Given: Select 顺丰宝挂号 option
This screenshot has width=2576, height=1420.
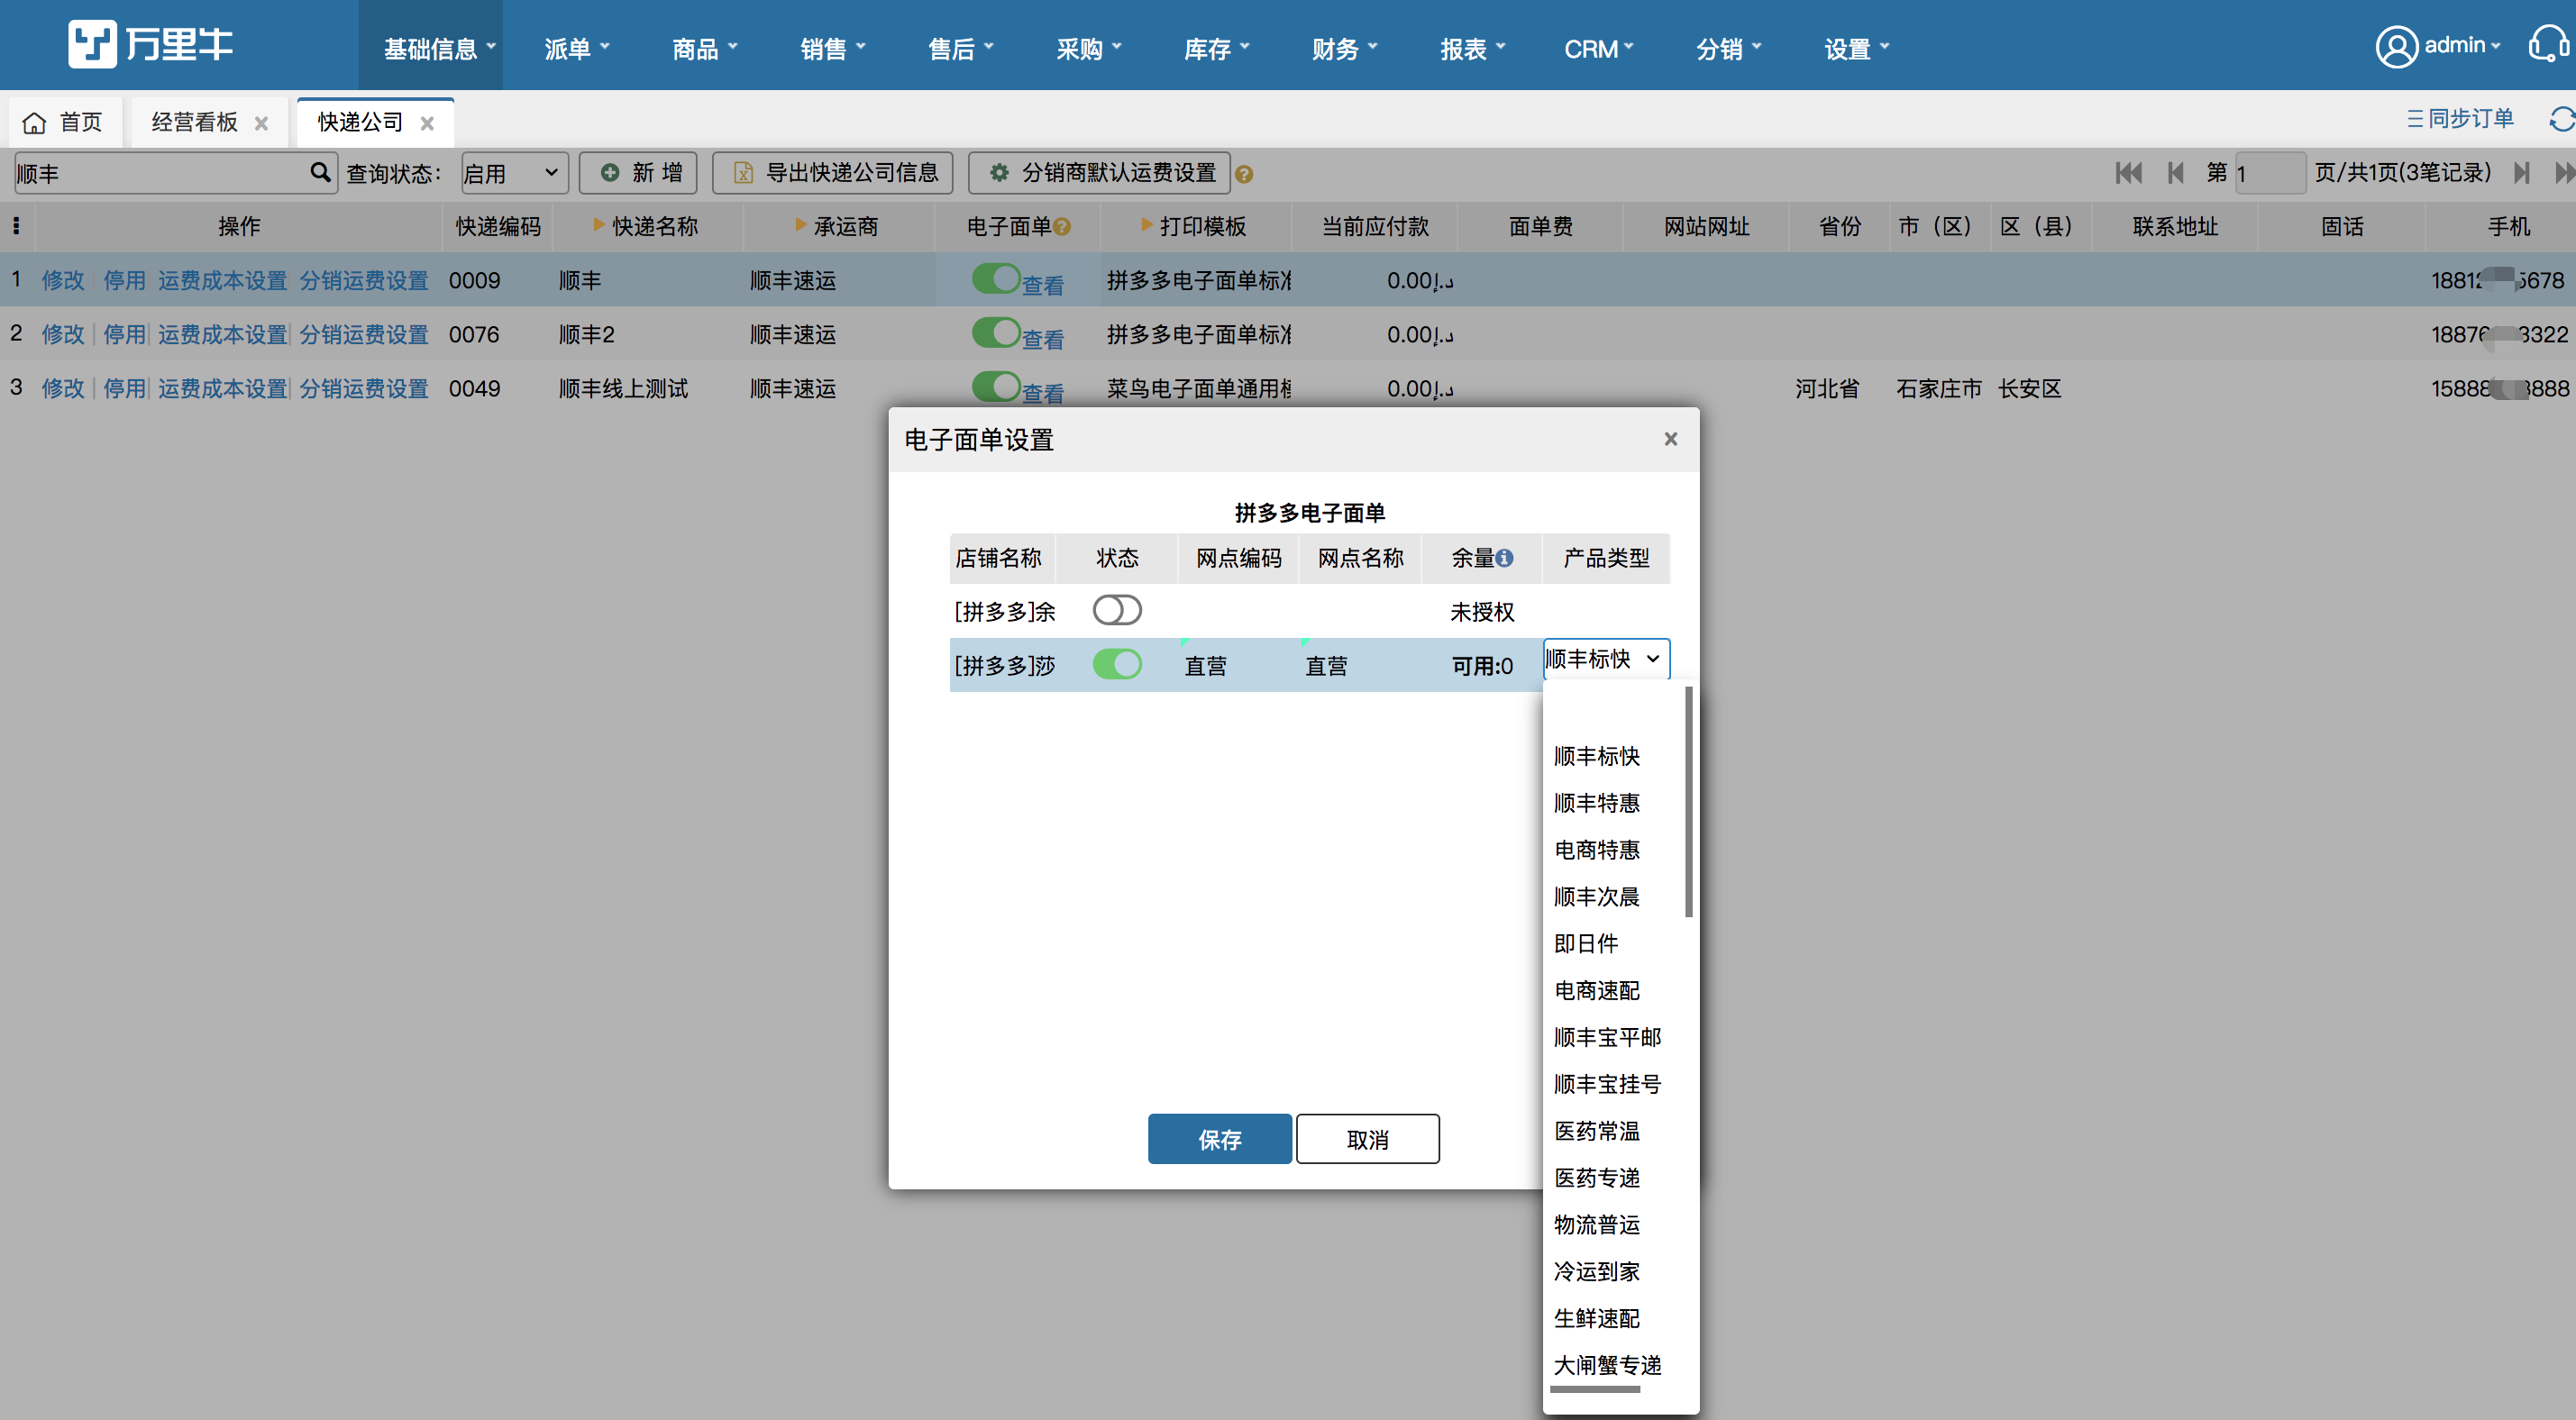Looking at the screenshot, I should point(1607,1084).
